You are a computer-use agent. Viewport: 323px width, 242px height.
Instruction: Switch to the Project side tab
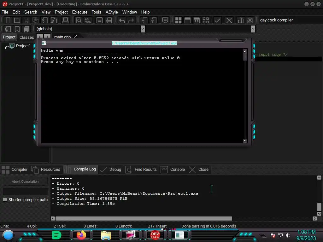(9, 37)
